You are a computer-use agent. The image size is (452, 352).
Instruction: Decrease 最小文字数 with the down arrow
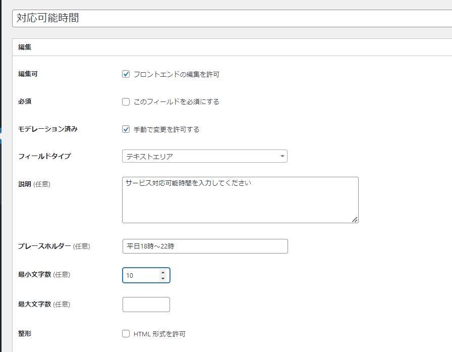(162, 278)
